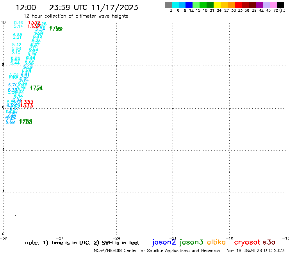Click the wave height value '5.42'

(16, 45)
